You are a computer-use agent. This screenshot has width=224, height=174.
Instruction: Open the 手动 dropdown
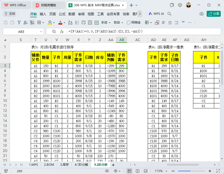coord(106,23)
